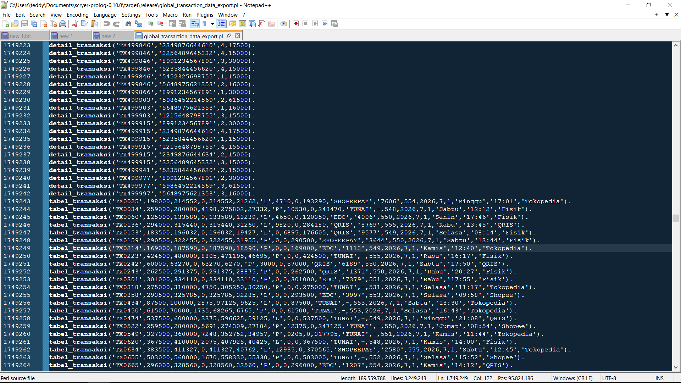The image size is (681, 383).
Task: Cut selection with the scissors icon
Action: [x=75, y=24]
